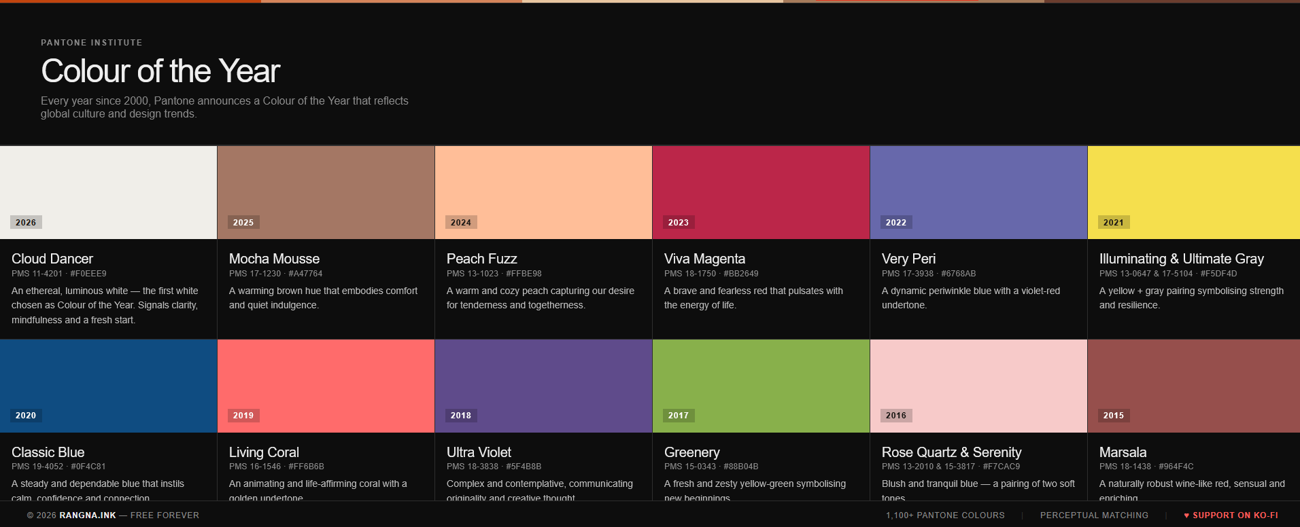
Task: Click 1,100+ Pantone Colours footer text
Action: click(x=945, y=515)
